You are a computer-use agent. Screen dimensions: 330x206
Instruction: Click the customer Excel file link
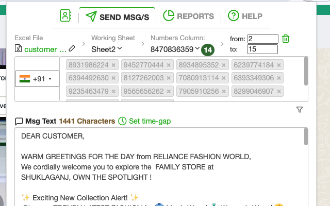click(45, 49)
